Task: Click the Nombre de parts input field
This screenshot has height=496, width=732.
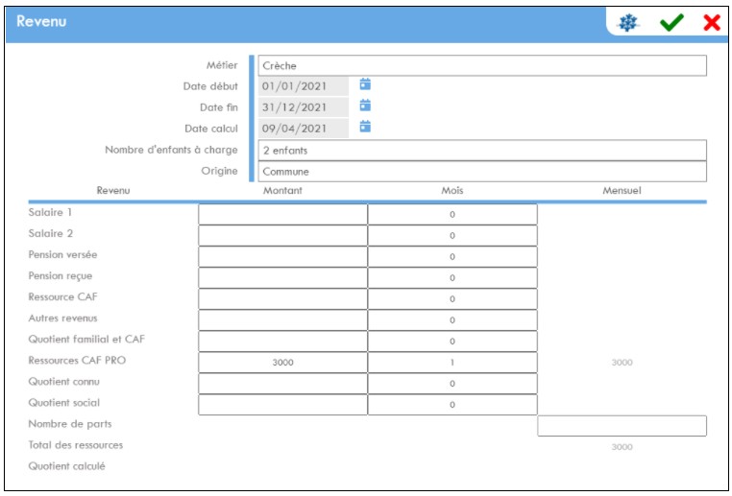Action: click(622, 426)
